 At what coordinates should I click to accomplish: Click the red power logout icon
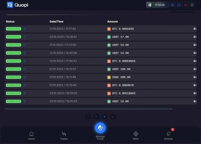coord(185,5)
